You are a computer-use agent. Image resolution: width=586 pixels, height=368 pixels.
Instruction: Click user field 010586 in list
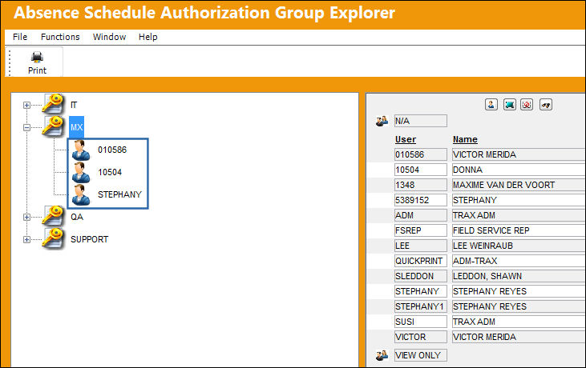point(420,154)
